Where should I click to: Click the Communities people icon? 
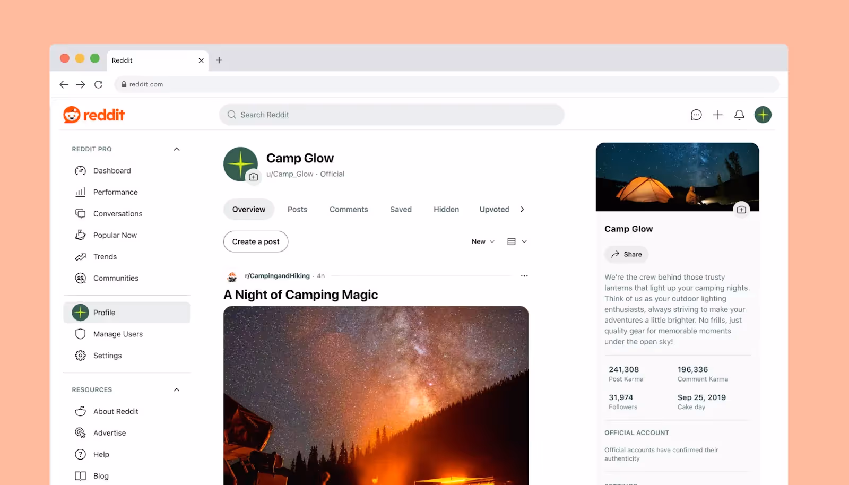pos(80,278)
